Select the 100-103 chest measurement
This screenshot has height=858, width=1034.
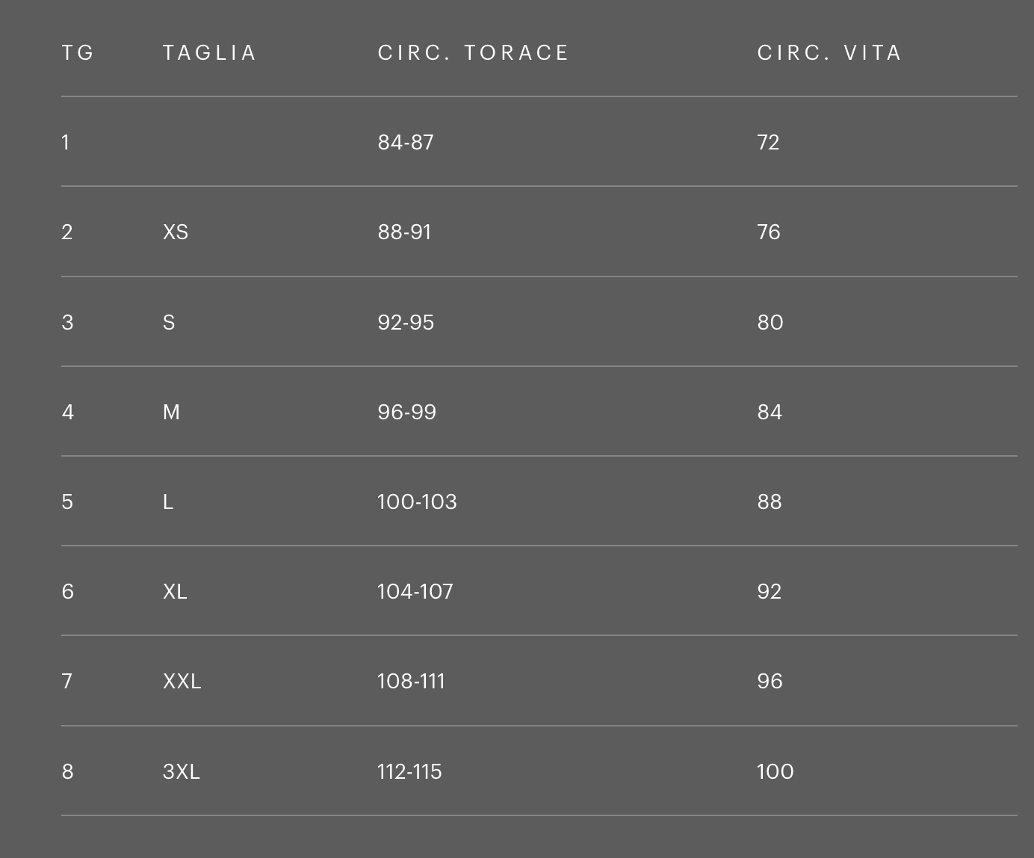(417, 502)
